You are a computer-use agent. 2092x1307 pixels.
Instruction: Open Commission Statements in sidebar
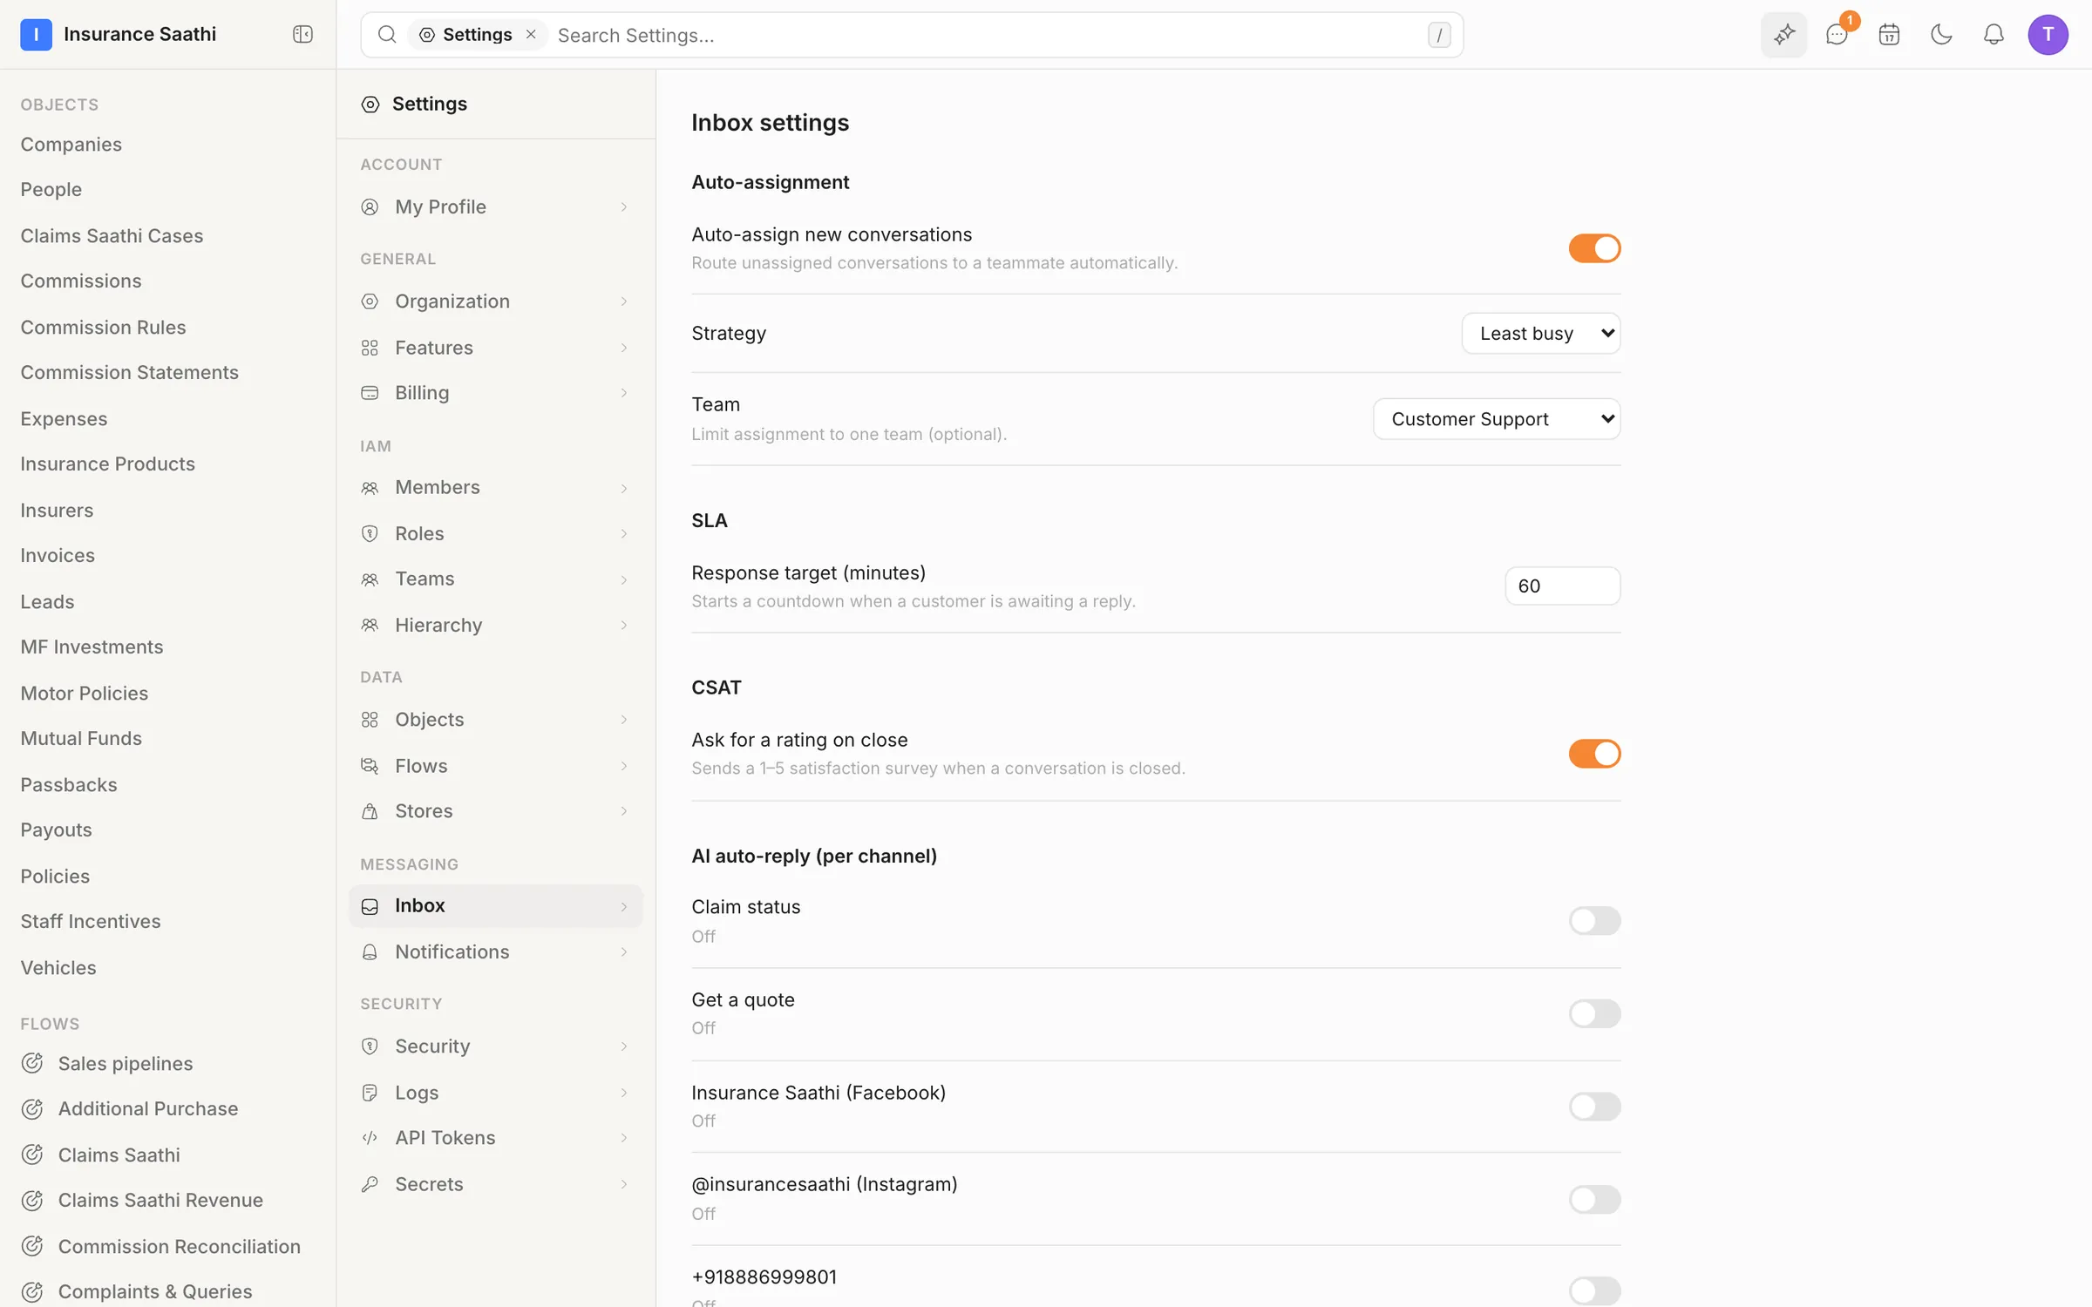pyautogui.click(x=129, y=372)
